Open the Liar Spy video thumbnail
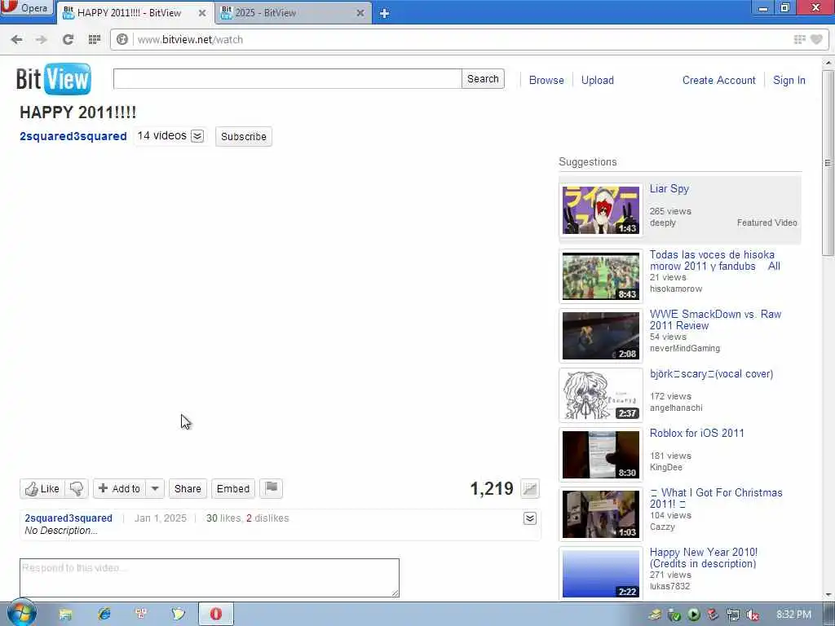 coord(601,210)
